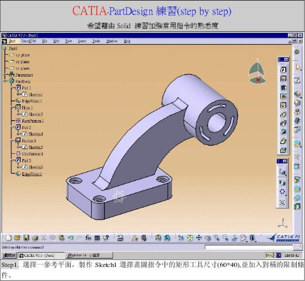Click the What's This help icon
The image size is (305, 281).
point(106,238)
